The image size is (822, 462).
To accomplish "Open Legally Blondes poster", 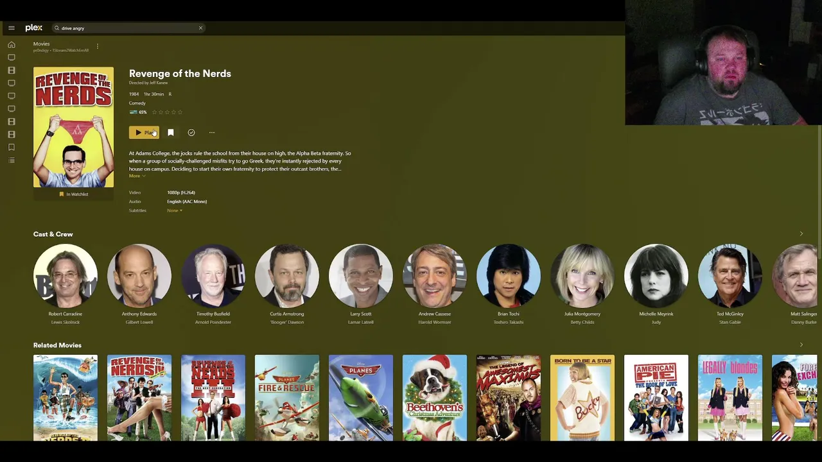I will (x=730, y=398).
